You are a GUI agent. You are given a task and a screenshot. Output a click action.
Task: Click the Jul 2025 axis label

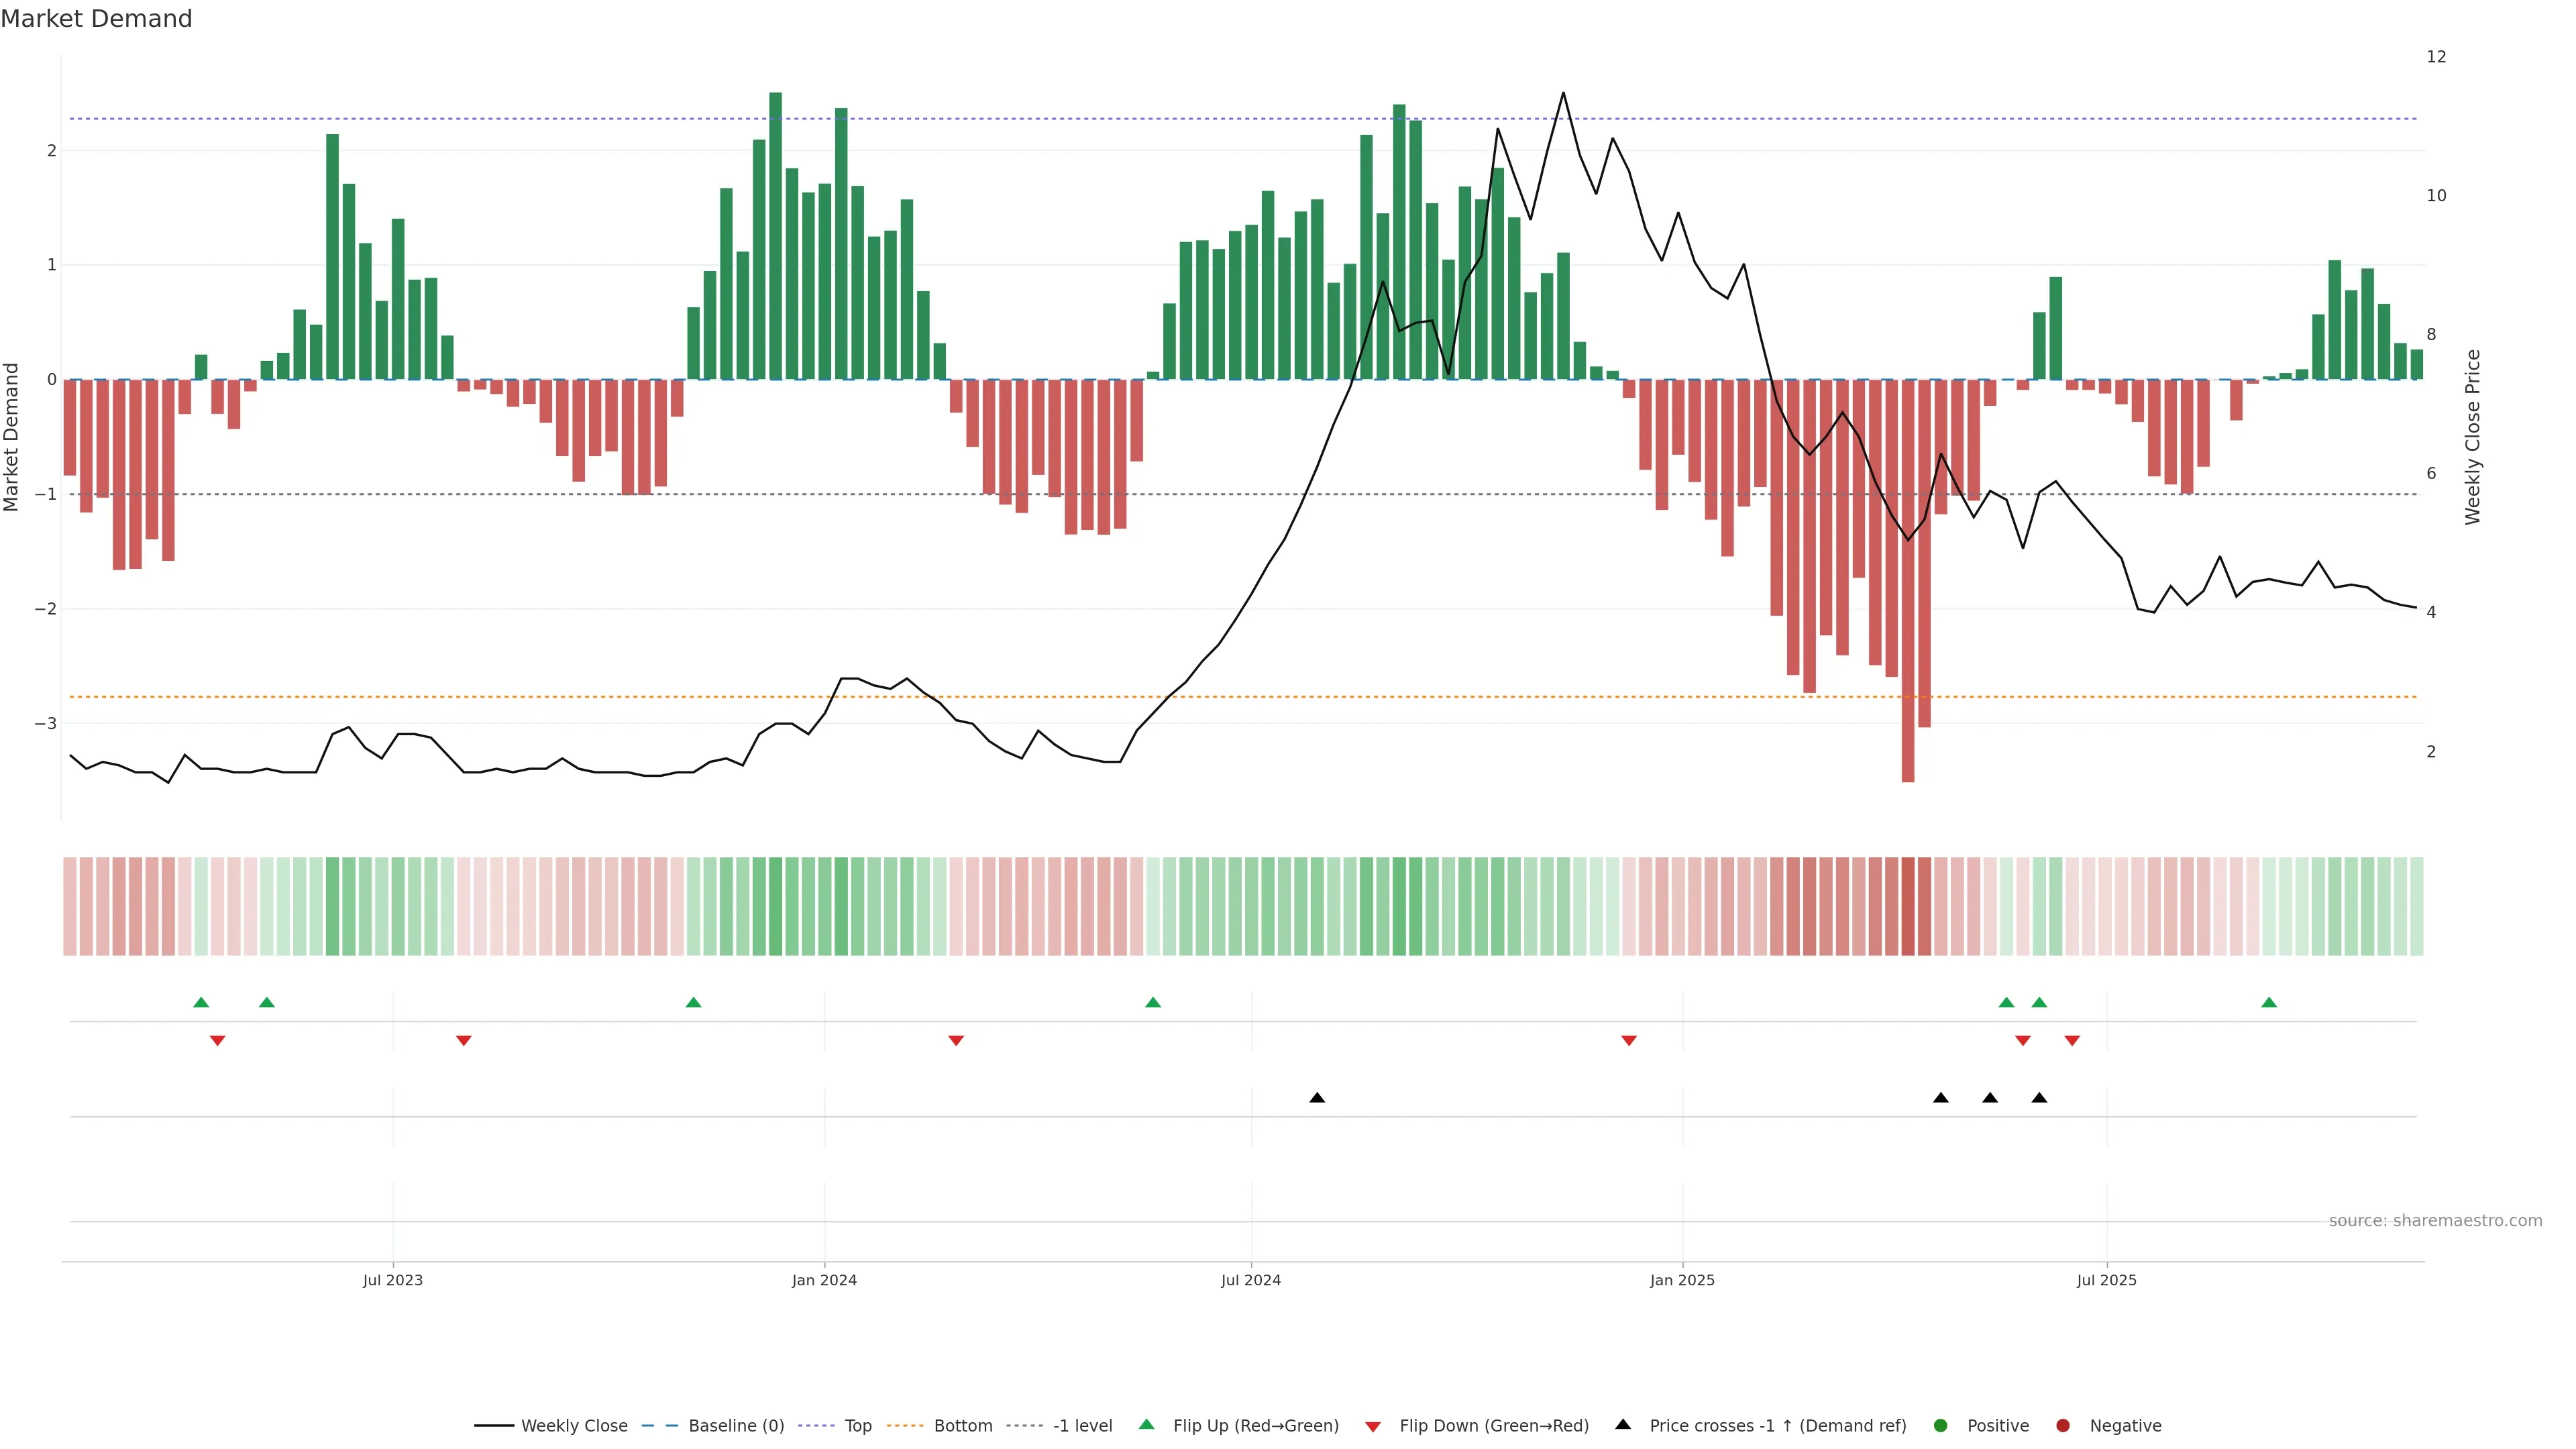[2106, 1280]
